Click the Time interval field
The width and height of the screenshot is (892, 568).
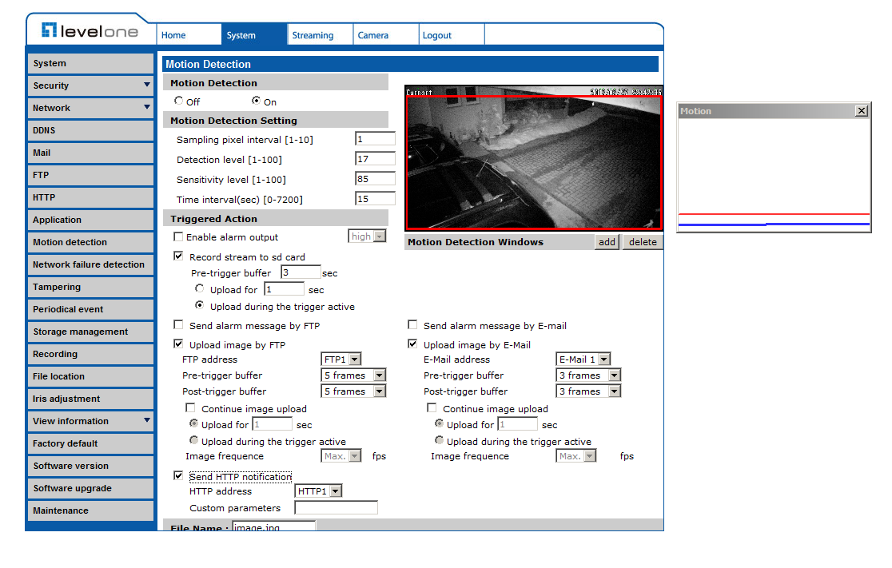click(x=375, y=198)
